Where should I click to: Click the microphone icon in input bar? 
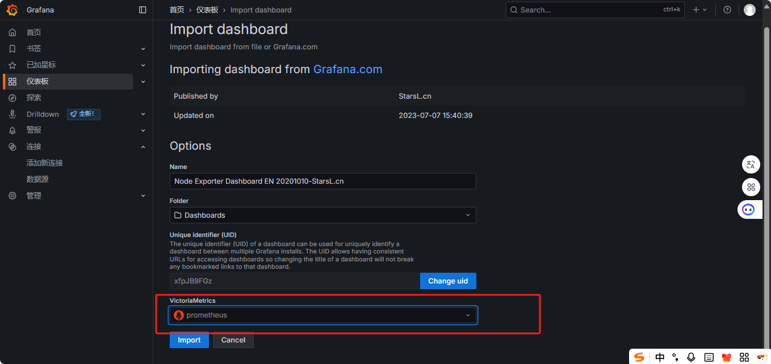tap(691, 357)
